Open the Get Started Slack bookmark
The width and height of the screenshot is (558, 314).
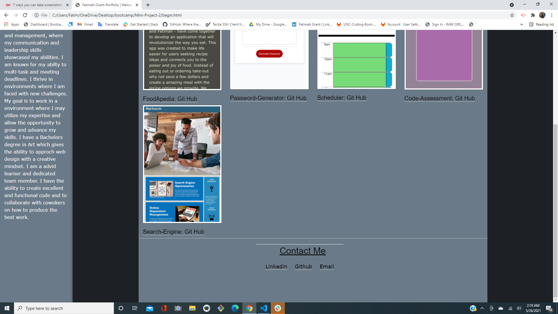141,24
